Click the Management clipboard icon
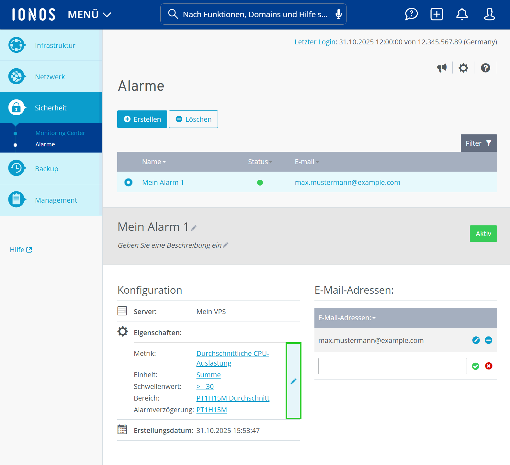 [x=17, y=199]
